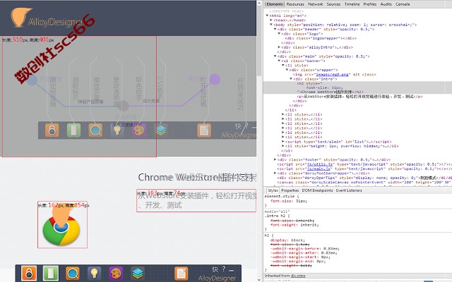
Task: Expand the li with overflow: hidden style
Action: tap(283, 146)
